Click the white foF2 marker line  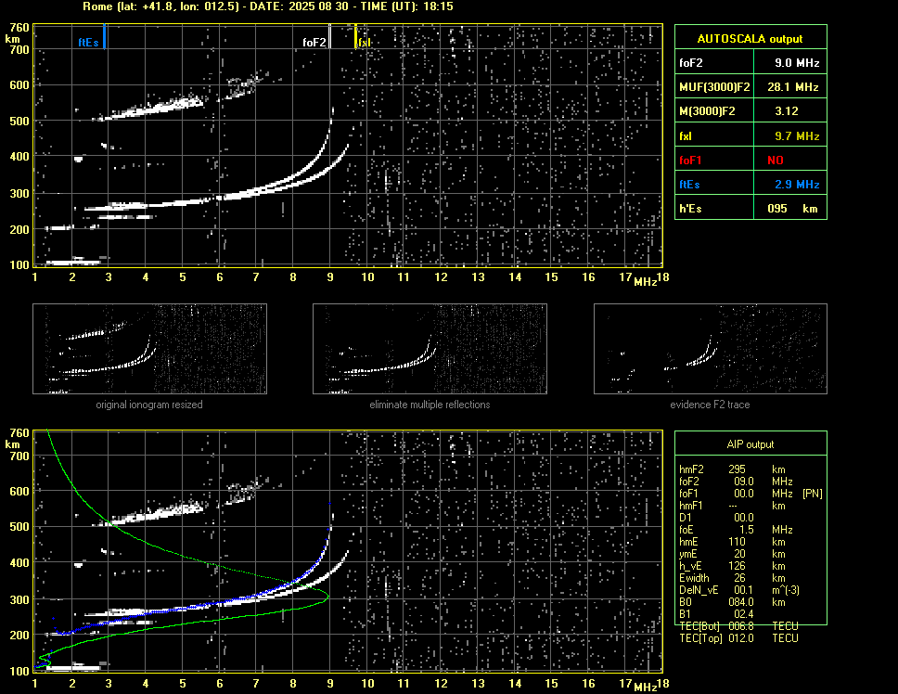330,36
